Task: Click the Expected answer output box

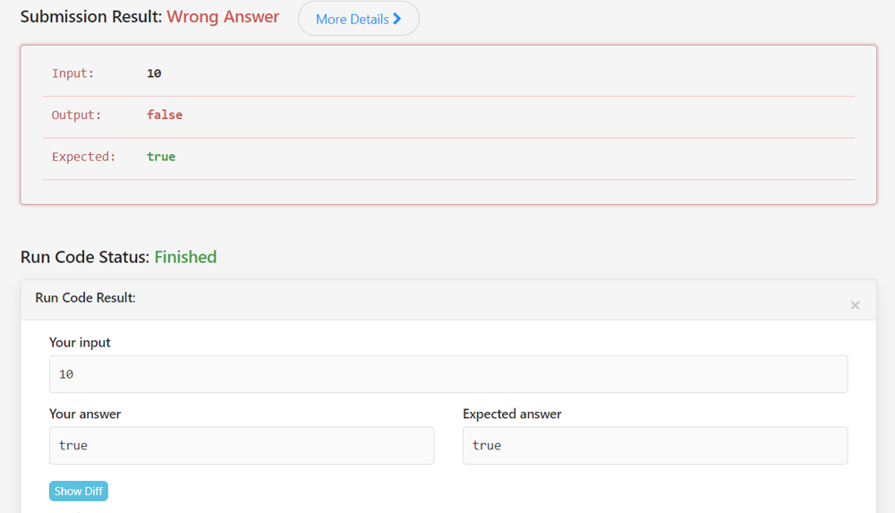Action: click(x=654, y=445)
